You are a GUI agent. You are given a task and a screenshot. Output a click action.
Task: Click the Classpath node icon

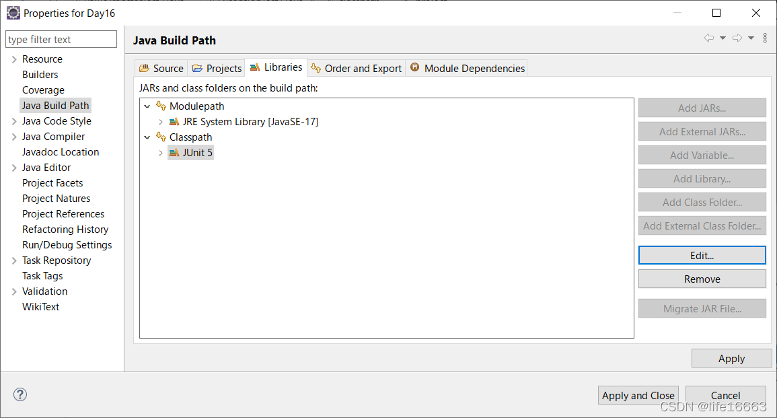(161, 137)
